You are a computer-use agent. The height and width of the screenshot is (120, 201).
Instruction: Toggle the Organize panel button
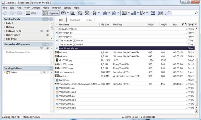(51, 13)
